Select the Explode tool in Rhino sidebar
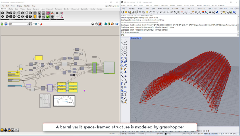This screenshot has width=240, height=136. 125,69
